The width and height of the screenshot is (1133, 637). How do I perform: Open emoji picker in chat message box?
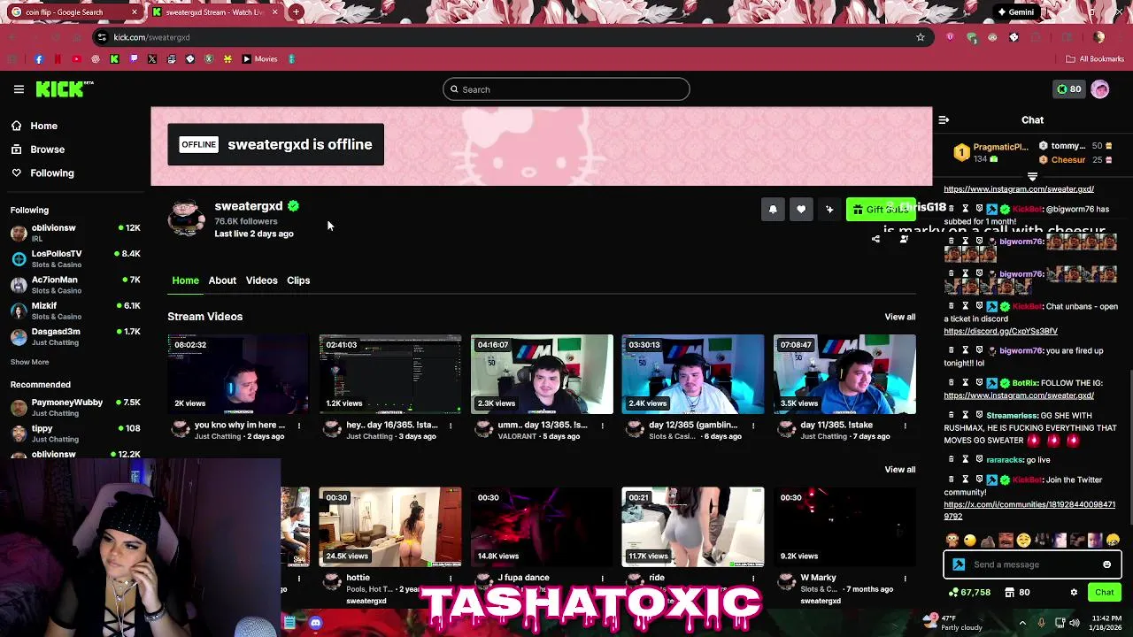click(x=1106, y=564)
